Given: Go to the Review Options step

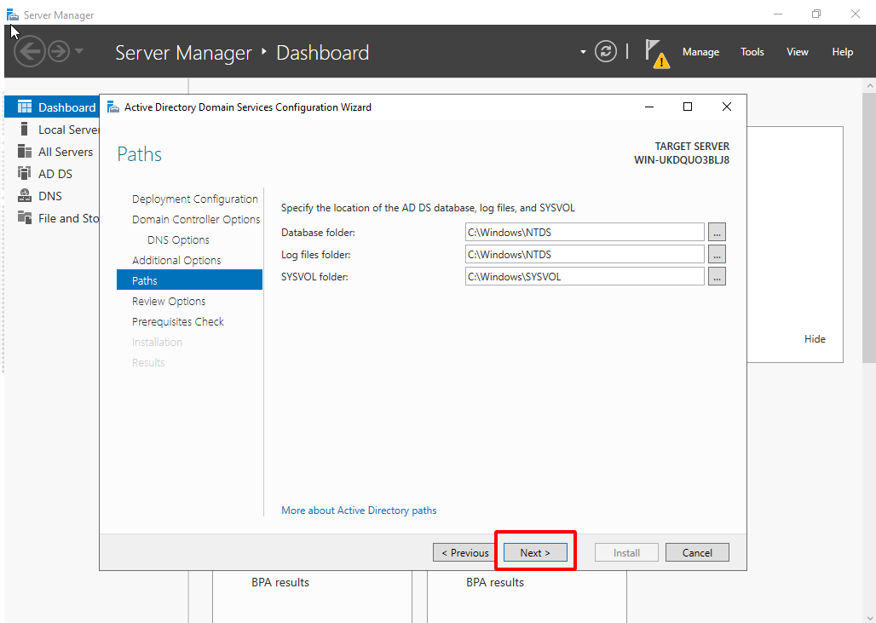Looking at the screenshot, I should [169, 301].
